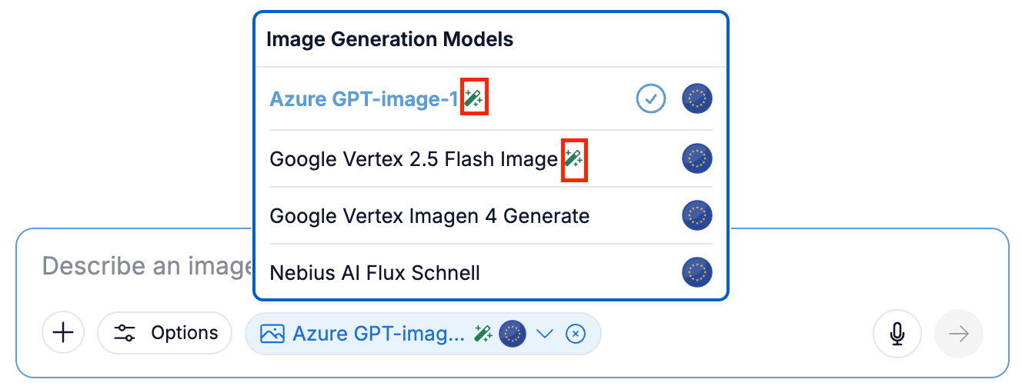Collapse the model dropdown using the chevron
The height and width of the screenshot is (386, 1022).
click(x=545, y=334)
